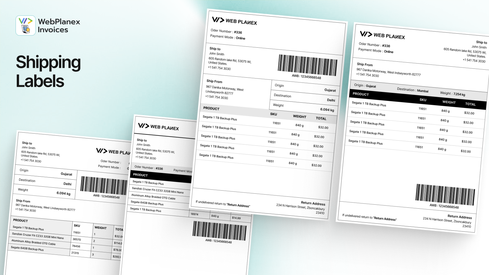Click 'Aluminum Alloy Braided OTG Cable' on bottom-middle label
489x275 pixels.
click(153, 196)
